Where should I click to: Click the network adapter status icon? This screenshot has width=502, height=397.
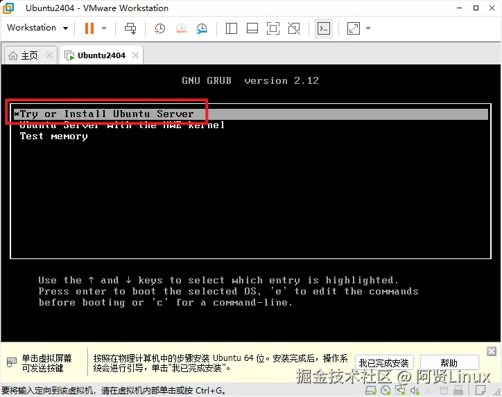click(x=400, y=391)
